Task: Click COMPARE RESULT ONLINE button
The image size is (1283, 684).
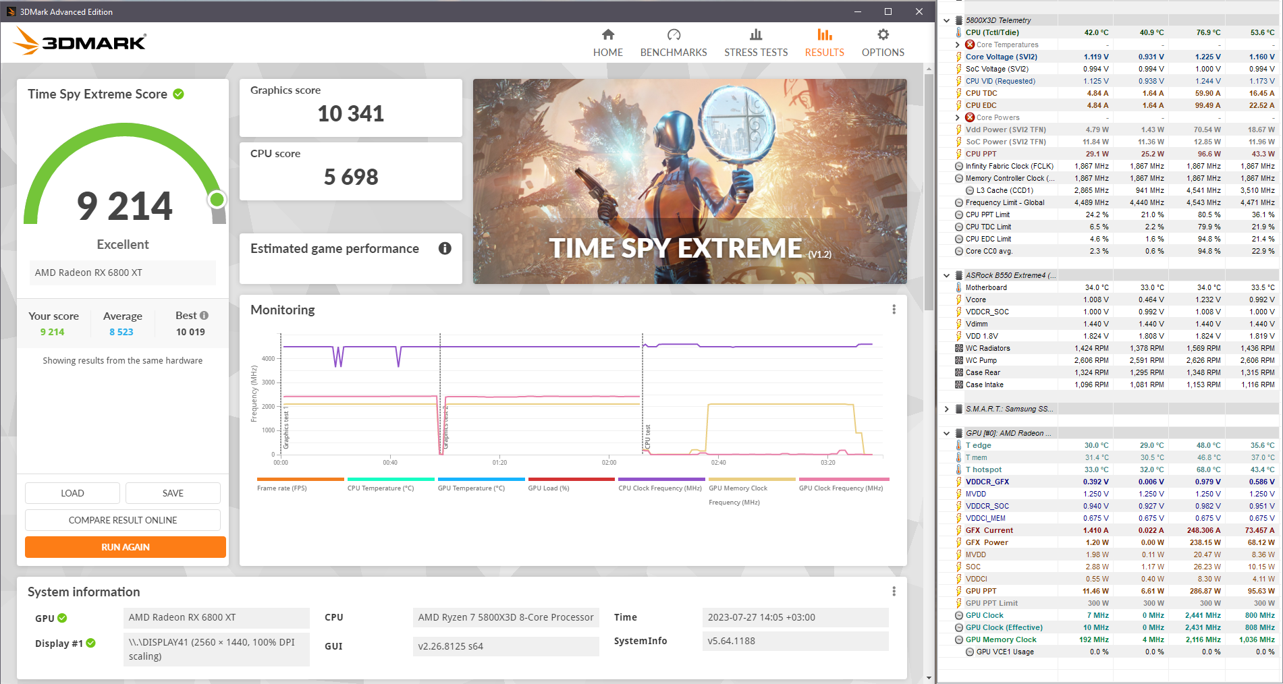Action: click(123, 520)
